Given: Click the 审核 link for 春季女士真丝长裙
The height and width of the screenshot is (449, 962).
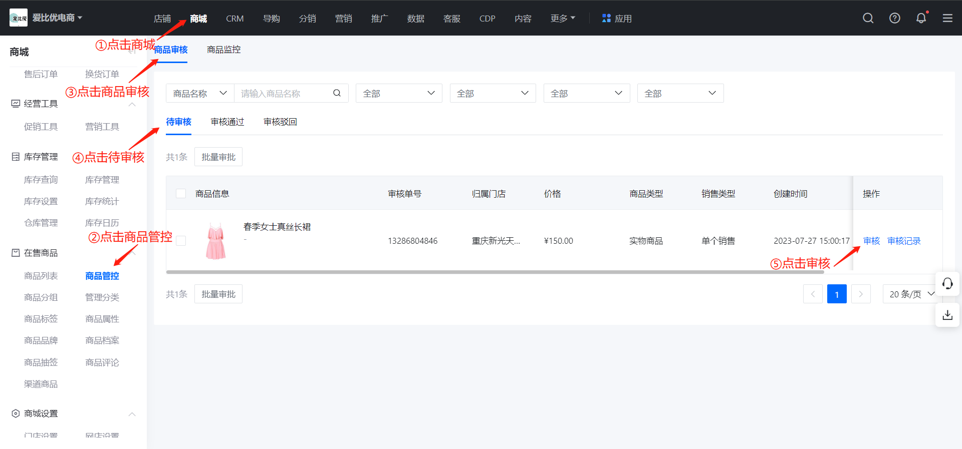Looking at the screenshot, I should pyautogui.click(x=872, y=241).
